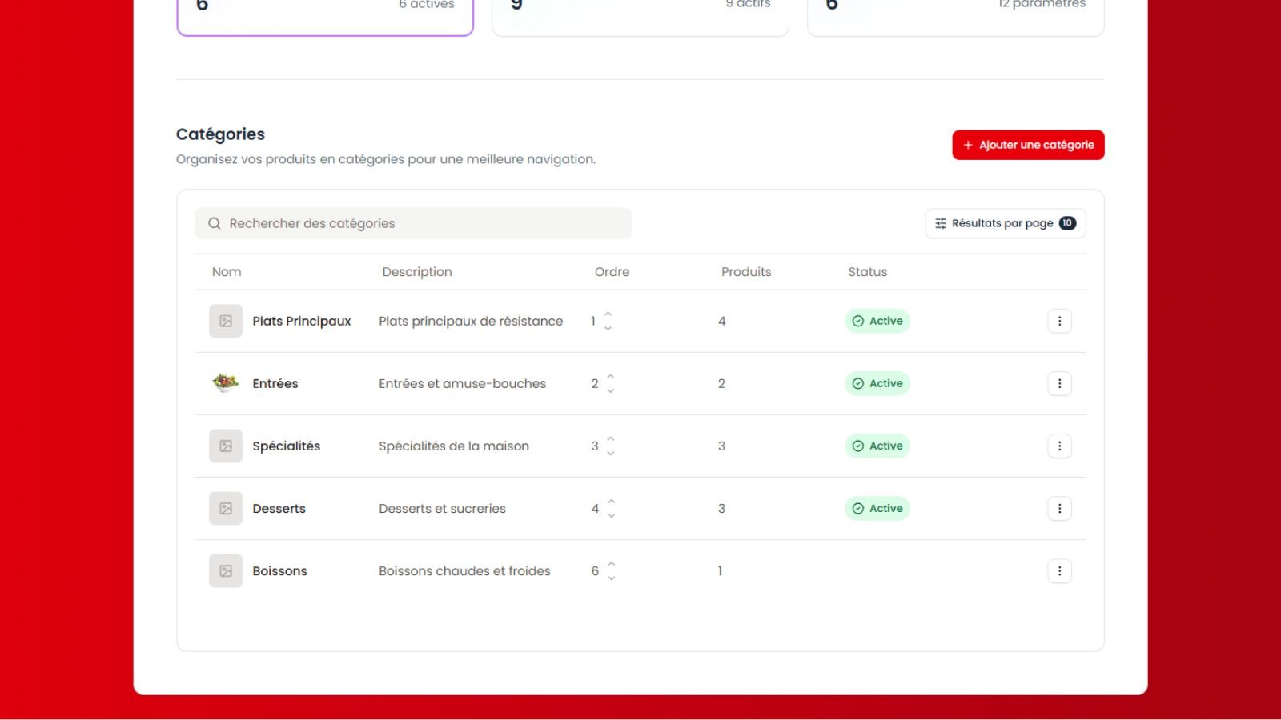The width and height of the screenshot is (1281, 720).
Task: Open the Résultats par page dropdown
Action: tap(1005, 223)
